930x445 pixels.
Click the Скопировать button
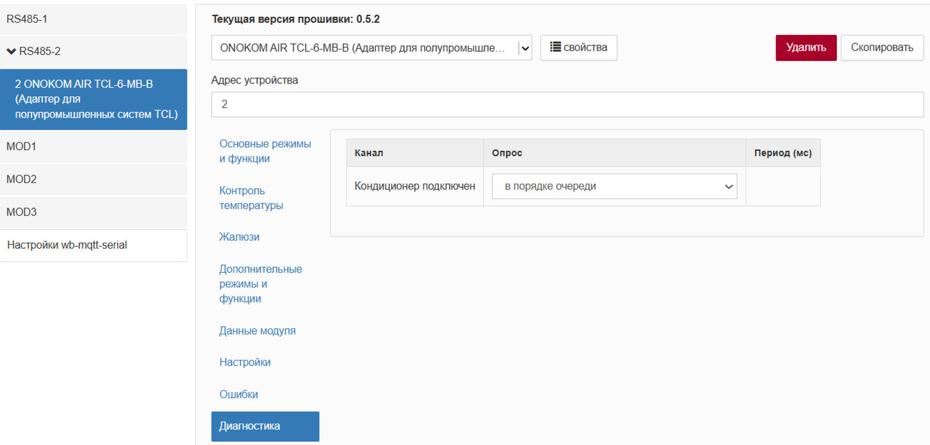click(x=882, y=48)
